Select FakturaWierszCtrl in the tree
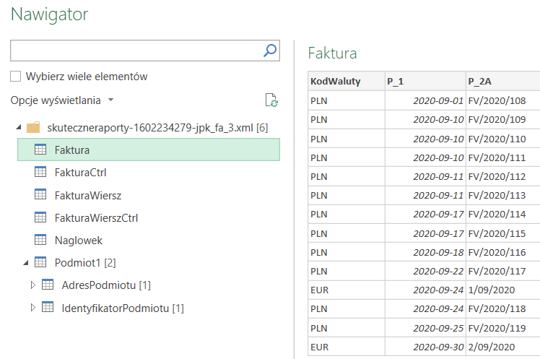 click(x=96, y=217)
